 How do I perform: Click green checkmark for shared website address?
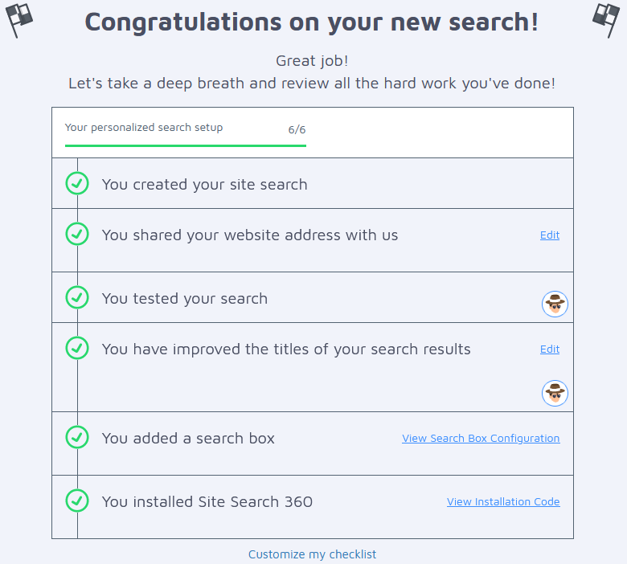click(x=77, y=234)
